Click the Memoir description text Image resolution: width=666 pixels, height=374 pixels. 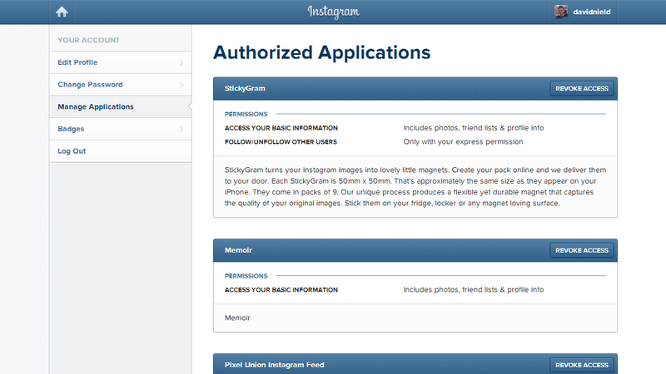237,317
